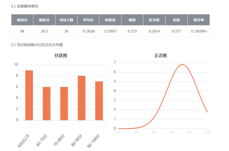Image resolution: width=229 pixels, height=151 pixels.
Task: Click the 难度 header cell
Action: coord(132,20)
